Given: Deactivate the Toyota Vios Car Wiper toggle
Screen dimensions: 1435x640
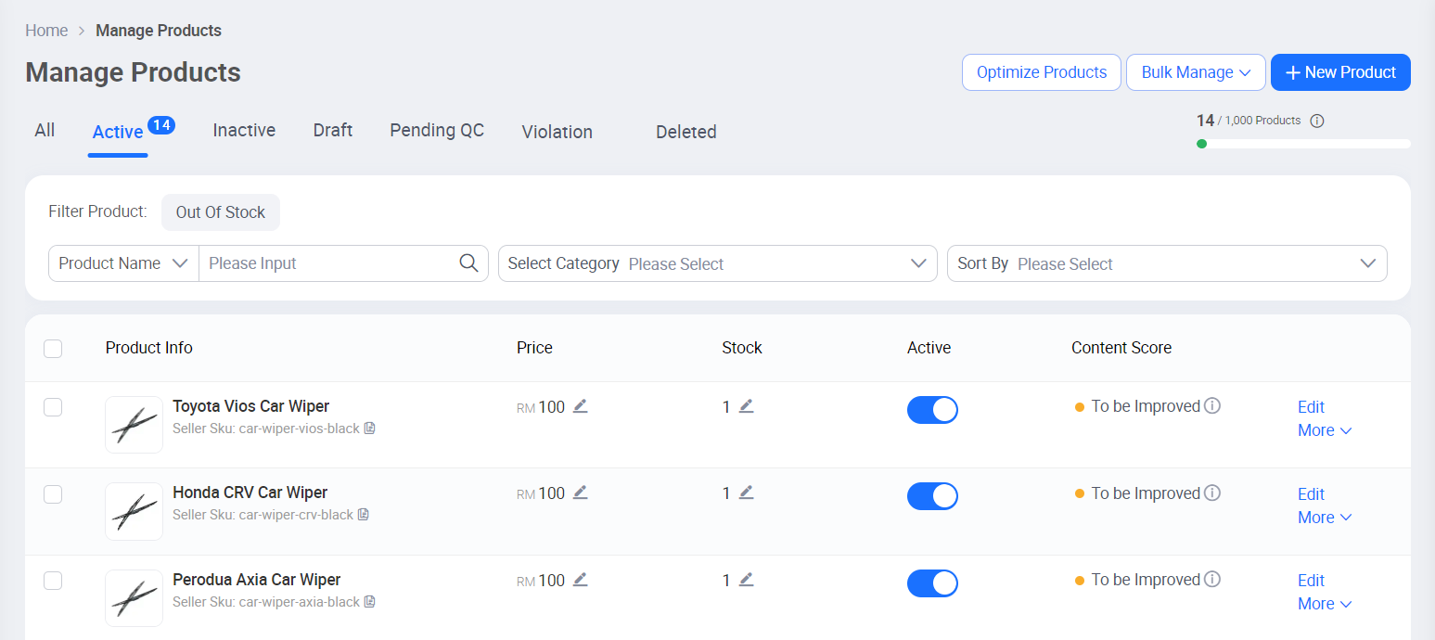Looking at the screenshot, I should (x=932, y=410).
